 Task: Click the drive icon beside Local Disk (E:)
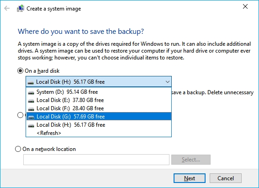tap(31, 101)
